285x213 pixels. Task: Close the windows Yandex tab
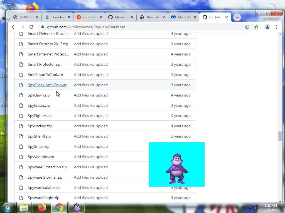(101, 17)
